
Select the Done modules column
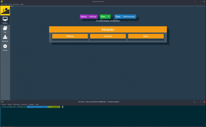[x=146, y=36]
